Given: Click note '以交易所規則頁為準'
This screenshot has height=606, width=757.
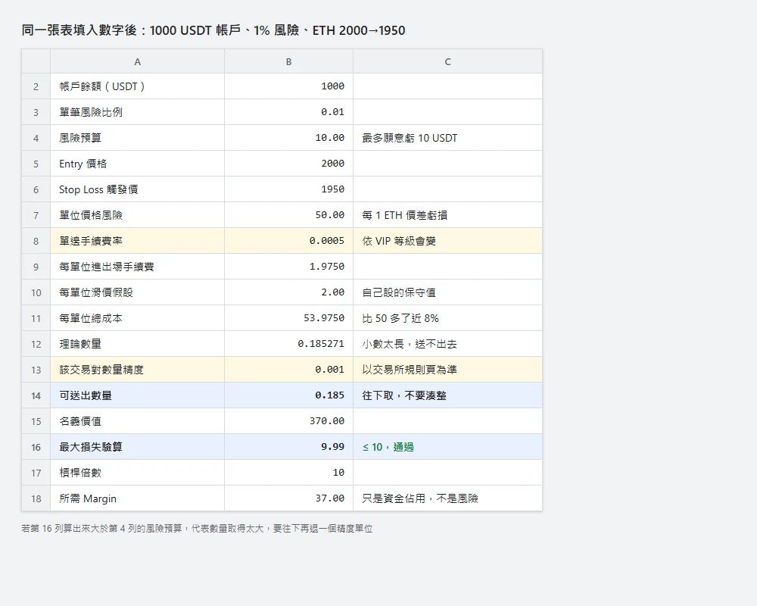Looking at the screenshot, I should click(447, 370).
